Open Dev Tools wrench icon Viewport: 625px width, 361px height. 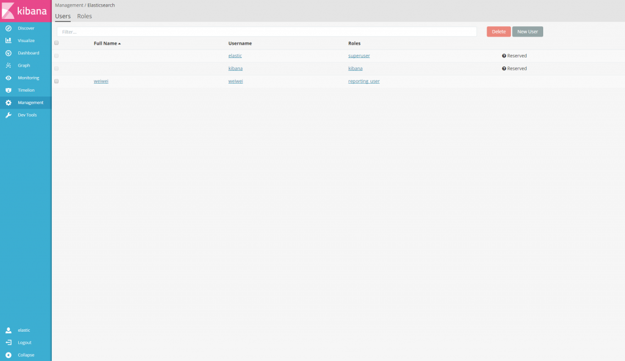point(9,115)
